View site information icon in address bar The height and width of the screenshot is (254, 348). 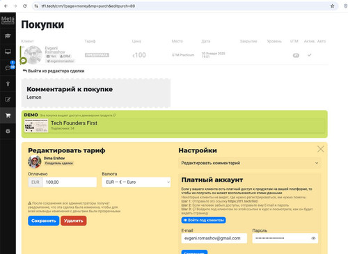[x=36, y=6]
